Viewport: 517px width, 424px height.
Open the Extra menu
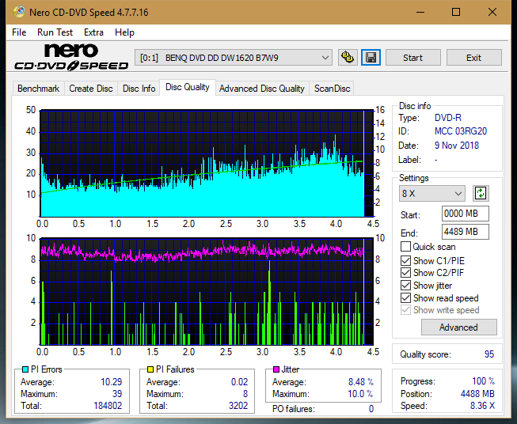coord(93,32)
